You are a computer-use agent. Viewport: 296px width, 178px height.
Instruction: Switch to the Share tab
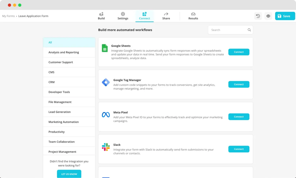click(166, 16)
